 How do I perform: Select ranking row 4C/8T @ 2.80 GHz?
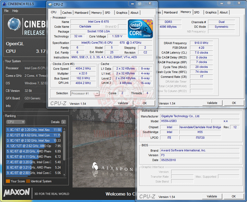tap(34, 173)
